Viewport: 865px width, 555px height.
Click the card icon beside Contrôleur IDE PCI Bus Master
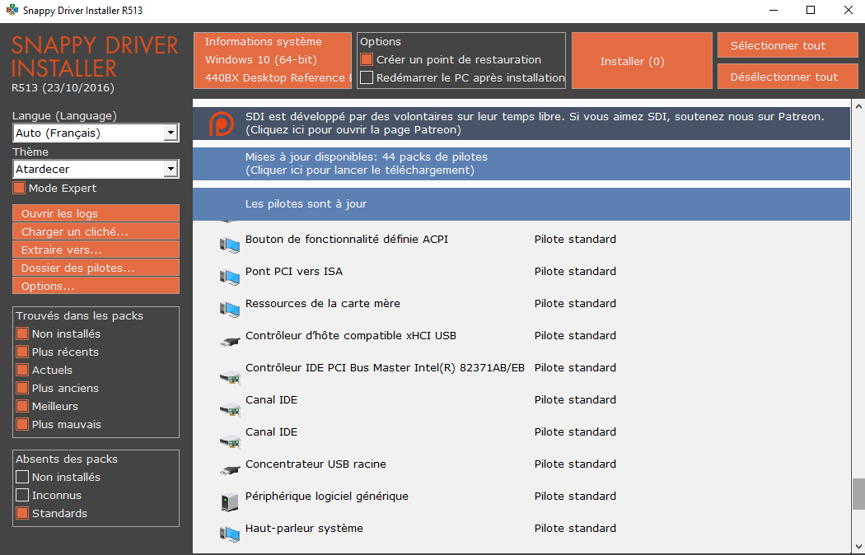coord(230,378)
